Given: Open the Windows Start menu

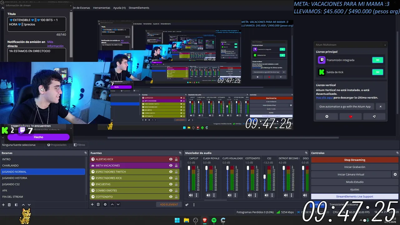Looking at the screenshot, I should [x=177, y=220].
